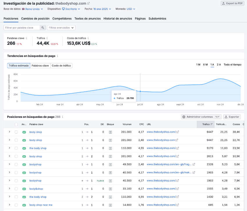Open thebodyshop.com external link icon in title
The height and width of the screenshot is (211, 247).
pyautogui.click(x=88, y=3)
